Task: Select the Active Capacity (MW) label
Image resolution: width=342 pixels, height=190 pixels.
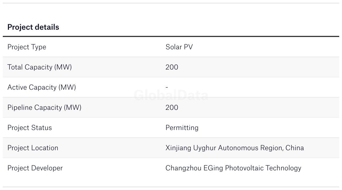Action: (41, 87)
